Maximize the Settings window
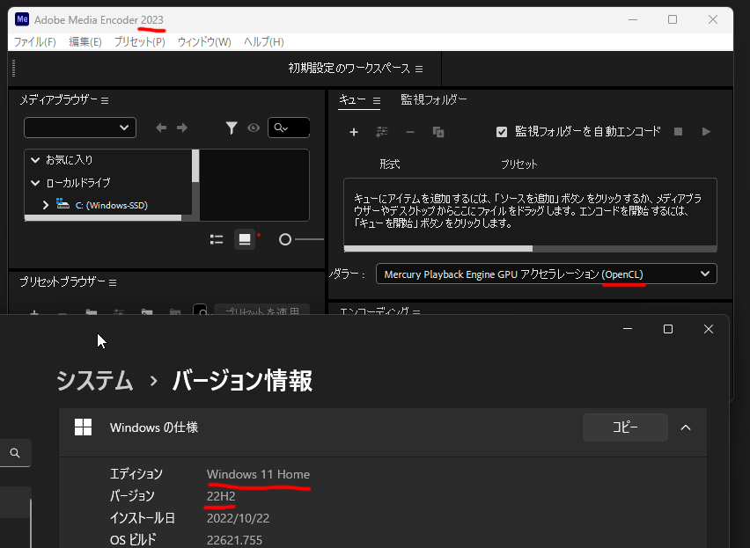Viewport: 750px width, 548px height. 668,329
